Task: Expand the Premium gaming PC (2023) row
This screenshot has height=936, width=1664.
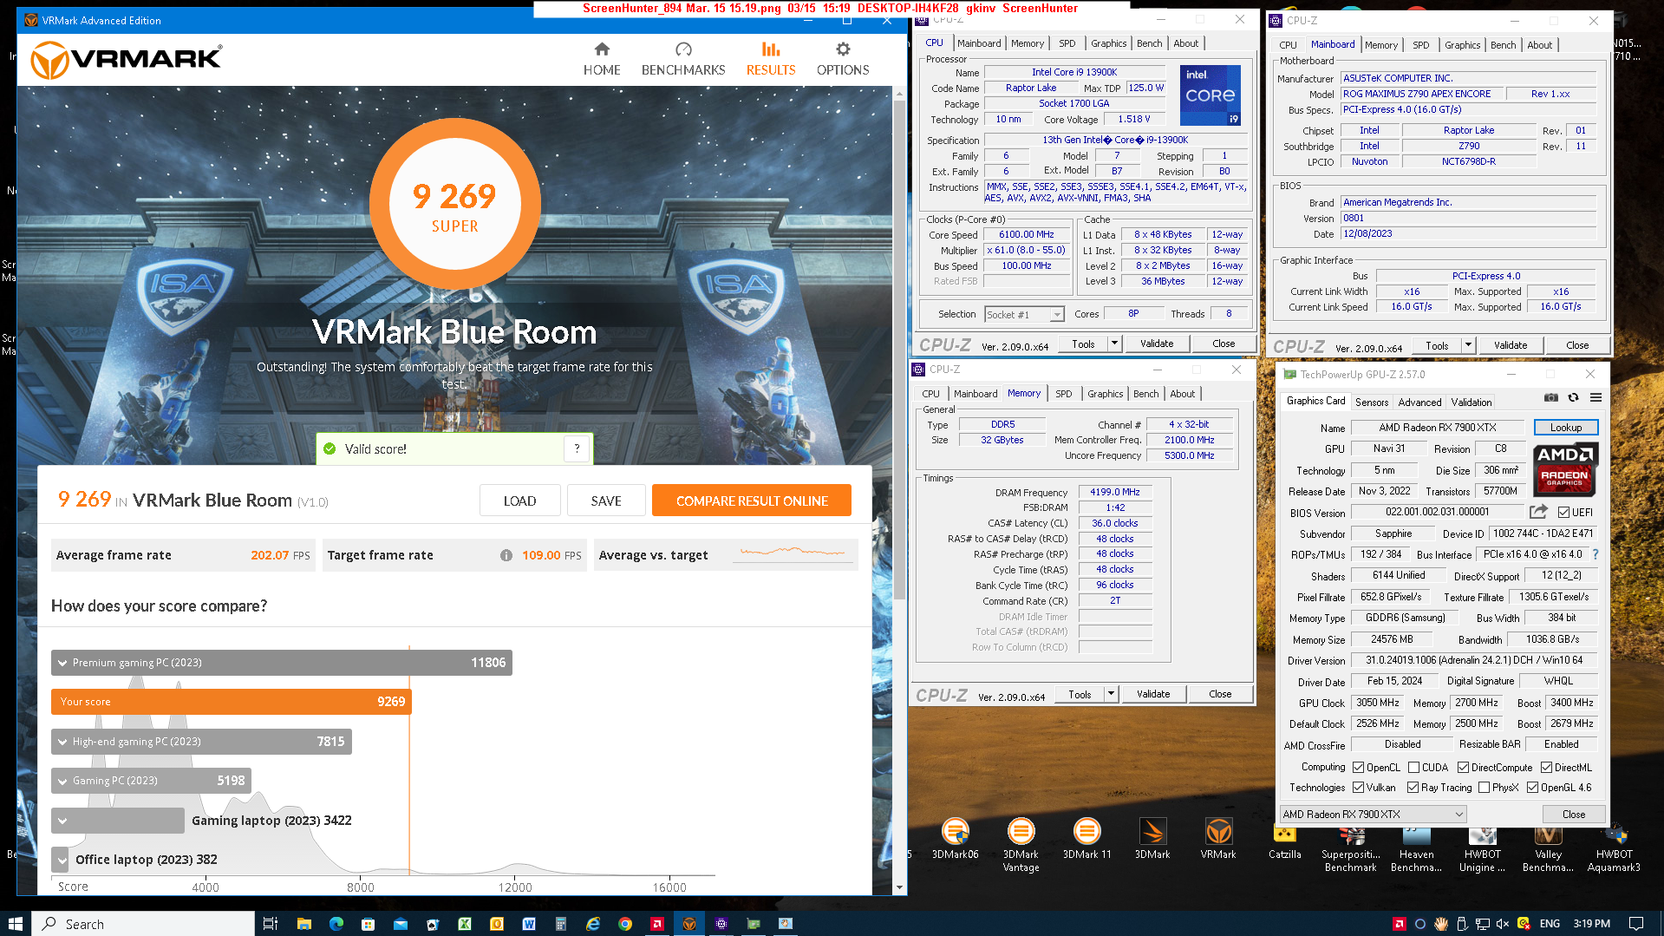Action: tap(62, 663)
